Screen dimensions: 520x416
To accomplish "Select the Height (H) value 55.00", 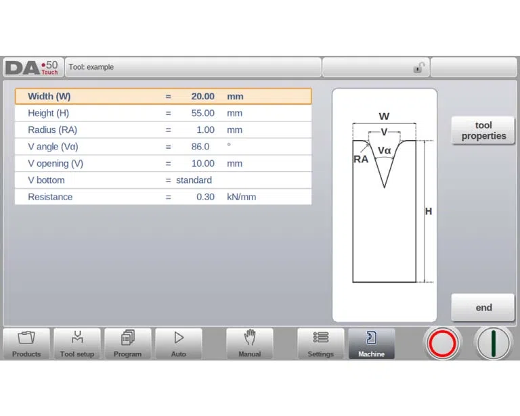I will [x=202, y=113].
